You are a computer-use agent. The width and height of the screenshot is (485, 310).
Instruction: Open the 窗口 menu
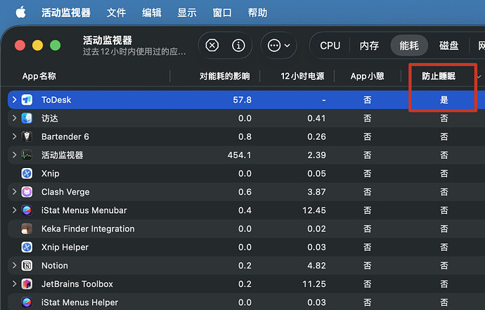(222, 13)
